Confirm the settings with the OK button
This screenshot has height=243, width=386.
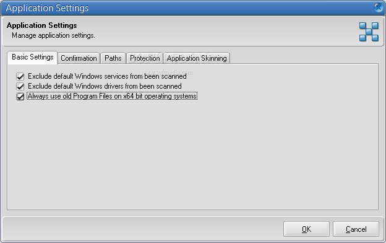(306, 229)
